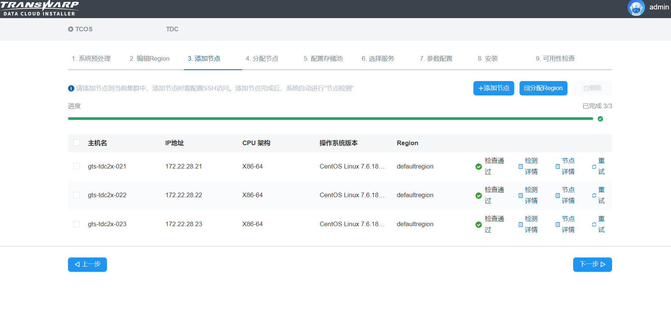Viewport: 671px width, 334px height.
Task: Click the Transwarp Data Cloud Installer logo
Action: click(39, 8)
